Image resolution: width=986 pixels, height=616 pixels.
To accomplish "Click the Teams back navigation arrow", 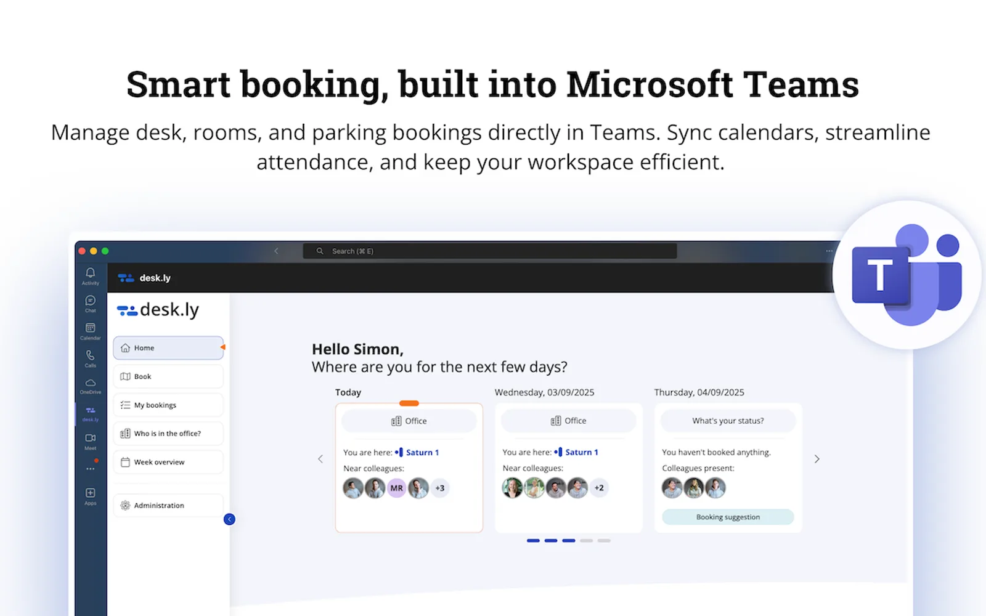I will 276,251.
